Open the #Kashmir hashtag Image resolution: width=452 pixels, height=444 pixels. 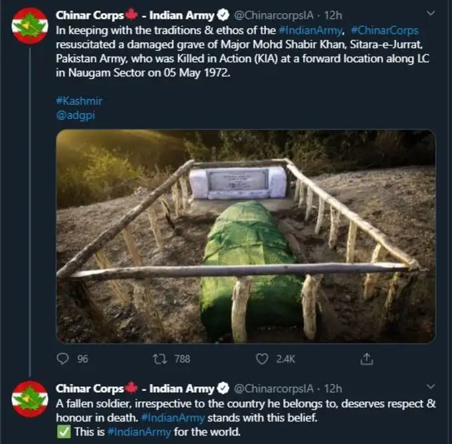pyautogui.click(x=79, y=101)
